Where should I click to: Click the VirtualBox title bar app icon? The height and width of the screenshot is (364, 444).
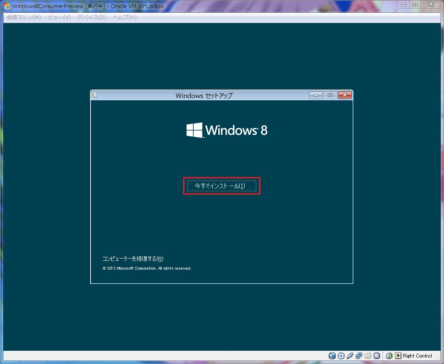tap(7, 6)
